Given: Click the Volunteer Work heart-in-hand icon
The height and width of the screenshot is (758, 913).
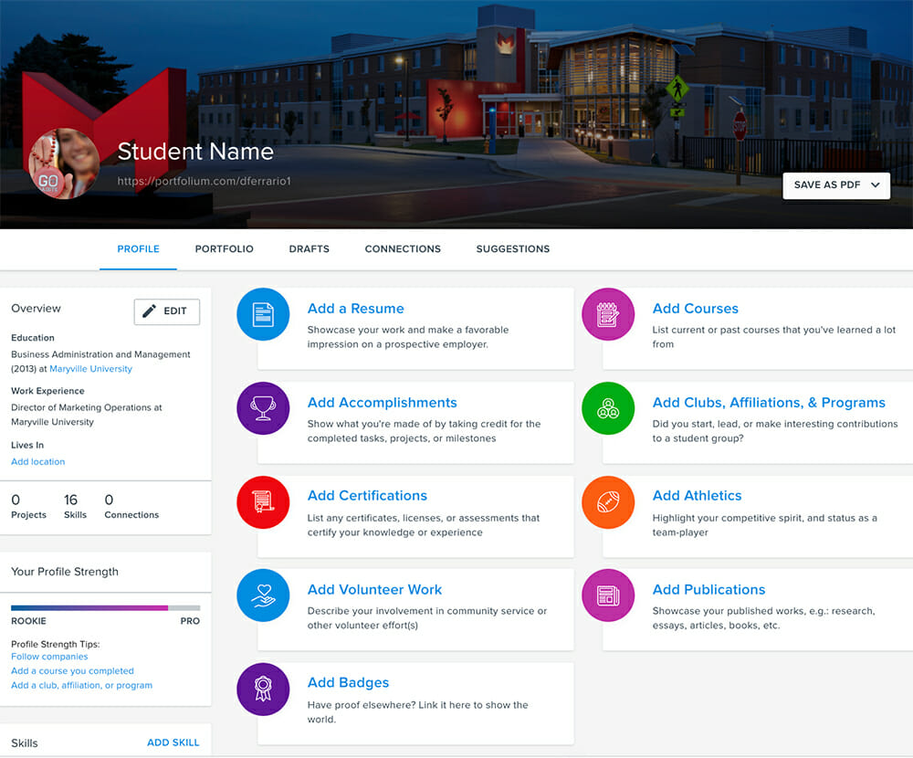Looking at the screenshot, I should coord(263,595).
